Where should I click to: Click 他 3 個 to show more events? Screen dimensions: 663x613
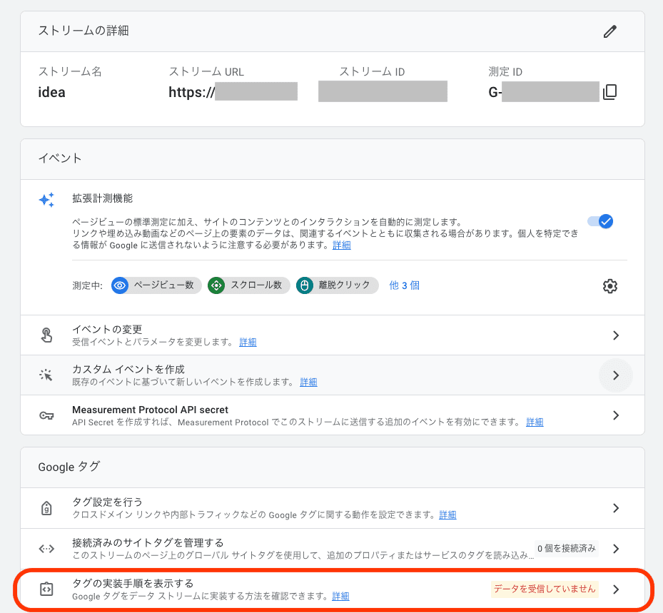[x=404, y=285]
